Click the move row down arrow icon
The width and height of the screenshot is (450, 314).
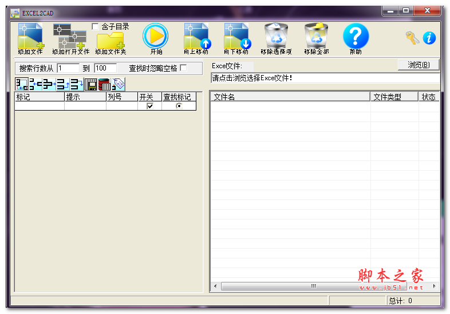tap(77, 84)
